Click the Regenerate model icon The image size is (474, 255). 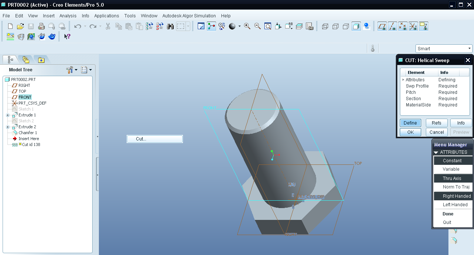(x=150, y=26)
